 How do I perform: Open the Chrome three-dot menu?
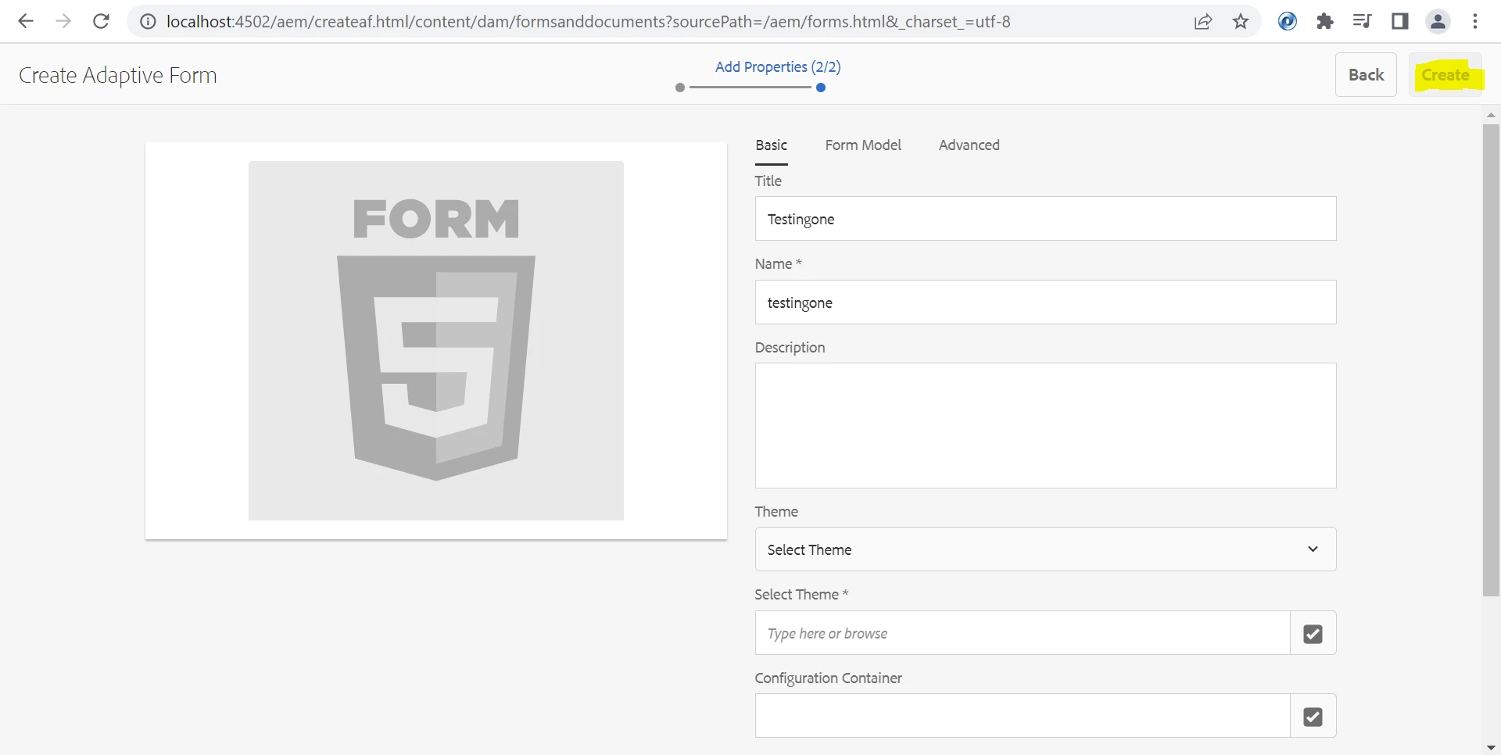[1475, 22]
